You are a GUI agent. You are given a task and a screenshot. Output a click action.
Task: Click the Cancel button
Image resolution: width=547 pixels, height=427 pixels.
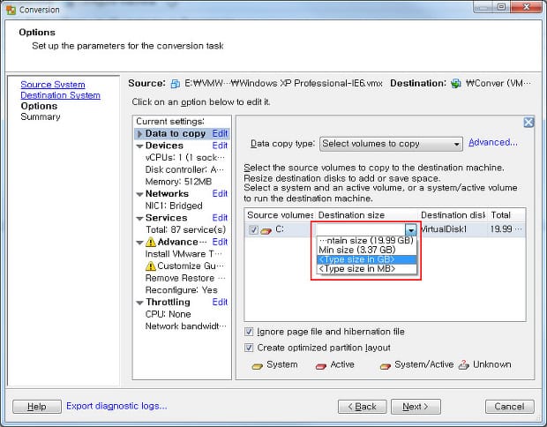510,407
